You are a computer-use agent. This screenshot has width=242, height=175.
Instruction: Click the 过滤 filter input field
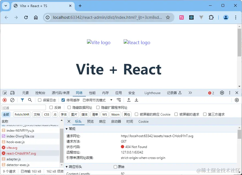(24, 107)
